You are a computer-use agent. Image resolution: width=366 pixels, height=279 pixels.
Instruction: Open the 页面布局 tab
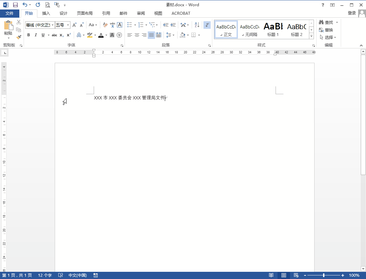pos(85,13)
